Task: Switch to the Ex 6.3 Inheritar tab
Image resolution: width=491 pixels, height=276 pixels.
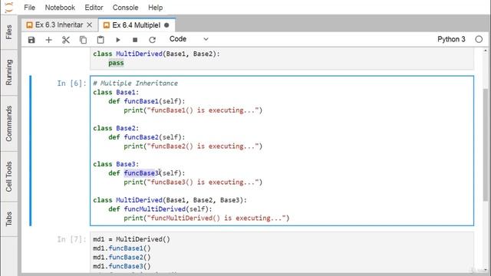Action: 59,25
